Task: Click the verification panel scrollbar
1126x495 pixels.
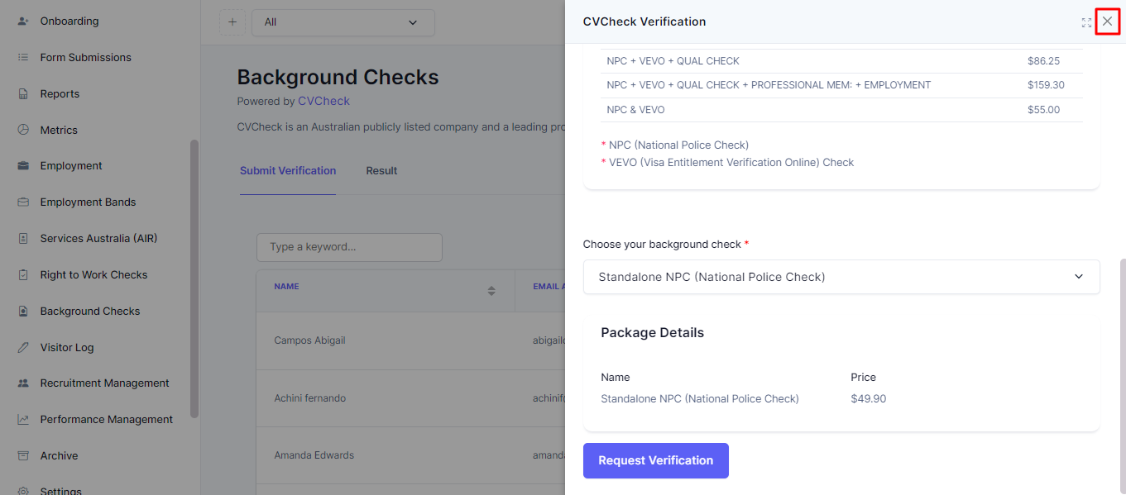Action: pos(1122,376)
